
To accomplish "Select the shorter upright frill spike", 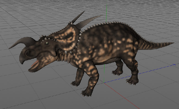I will click(x=78, y=17).
